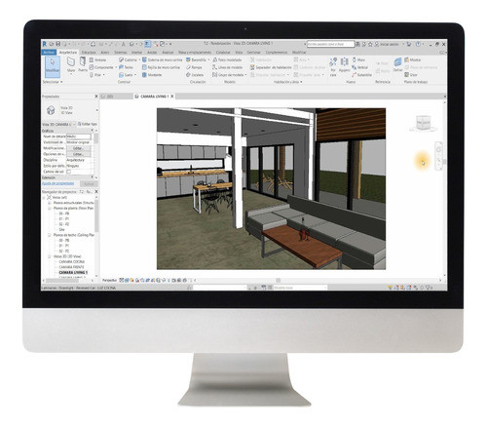487x427 pixels.
Task: Toggle the Camino de sol checkbox
Action: 68,172
